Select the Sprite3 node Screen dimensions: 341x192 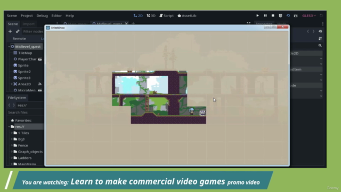[24, 78]
